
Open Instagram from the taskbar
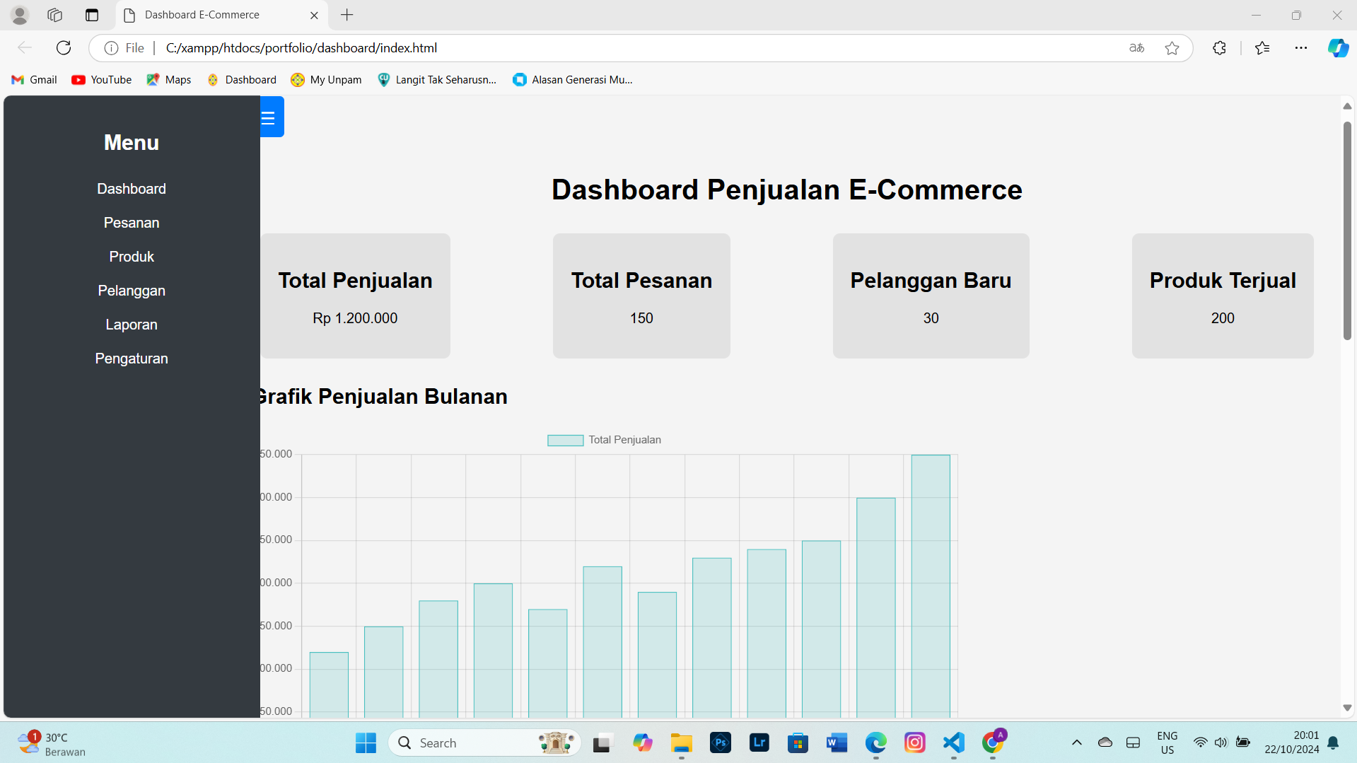point(914,742)
